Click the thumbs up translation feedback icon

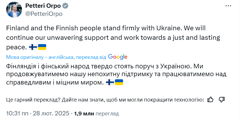point(210,100)
